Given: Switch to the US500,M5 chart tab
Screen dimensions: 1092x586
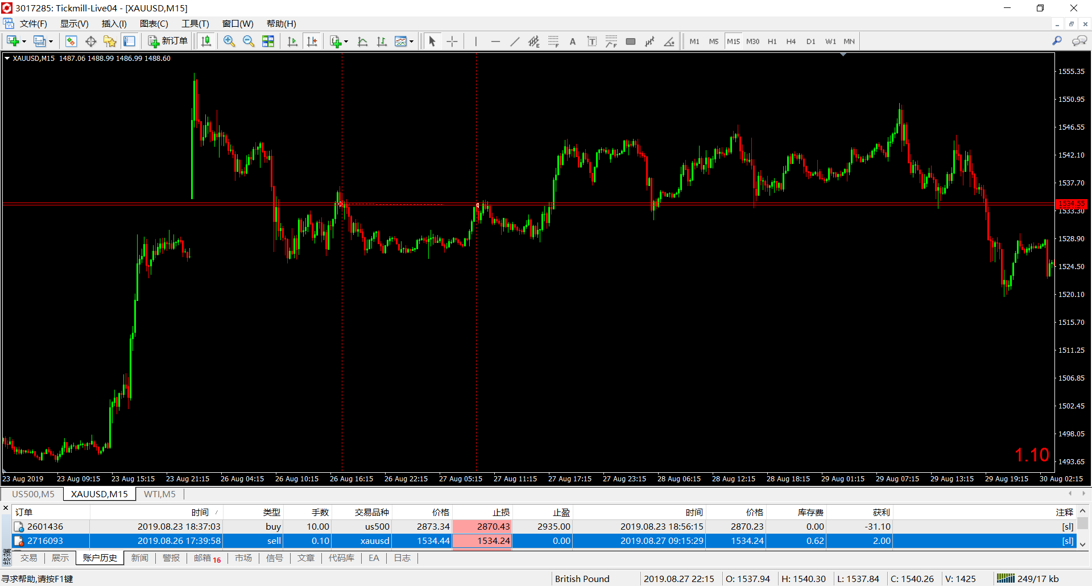Looking at the screenshot, I should 33,494.
